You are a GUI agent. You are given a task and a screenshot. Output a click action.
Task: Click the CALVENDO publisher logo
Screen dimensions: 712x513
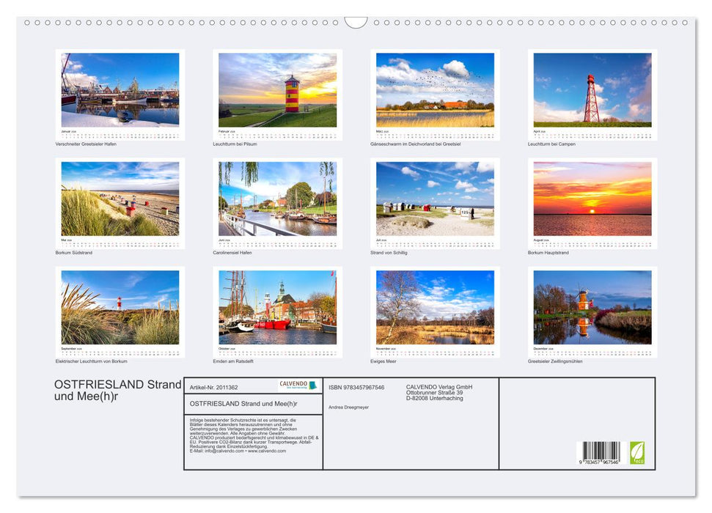pos(296,384)
